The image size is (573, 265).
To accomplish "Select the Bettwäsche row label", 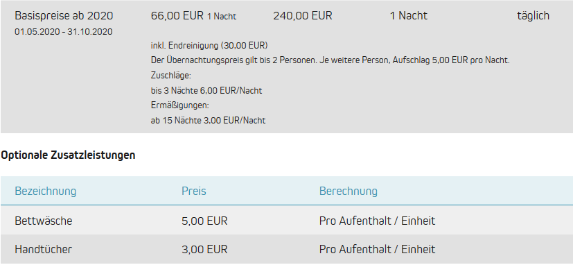I will coord(44,221).
